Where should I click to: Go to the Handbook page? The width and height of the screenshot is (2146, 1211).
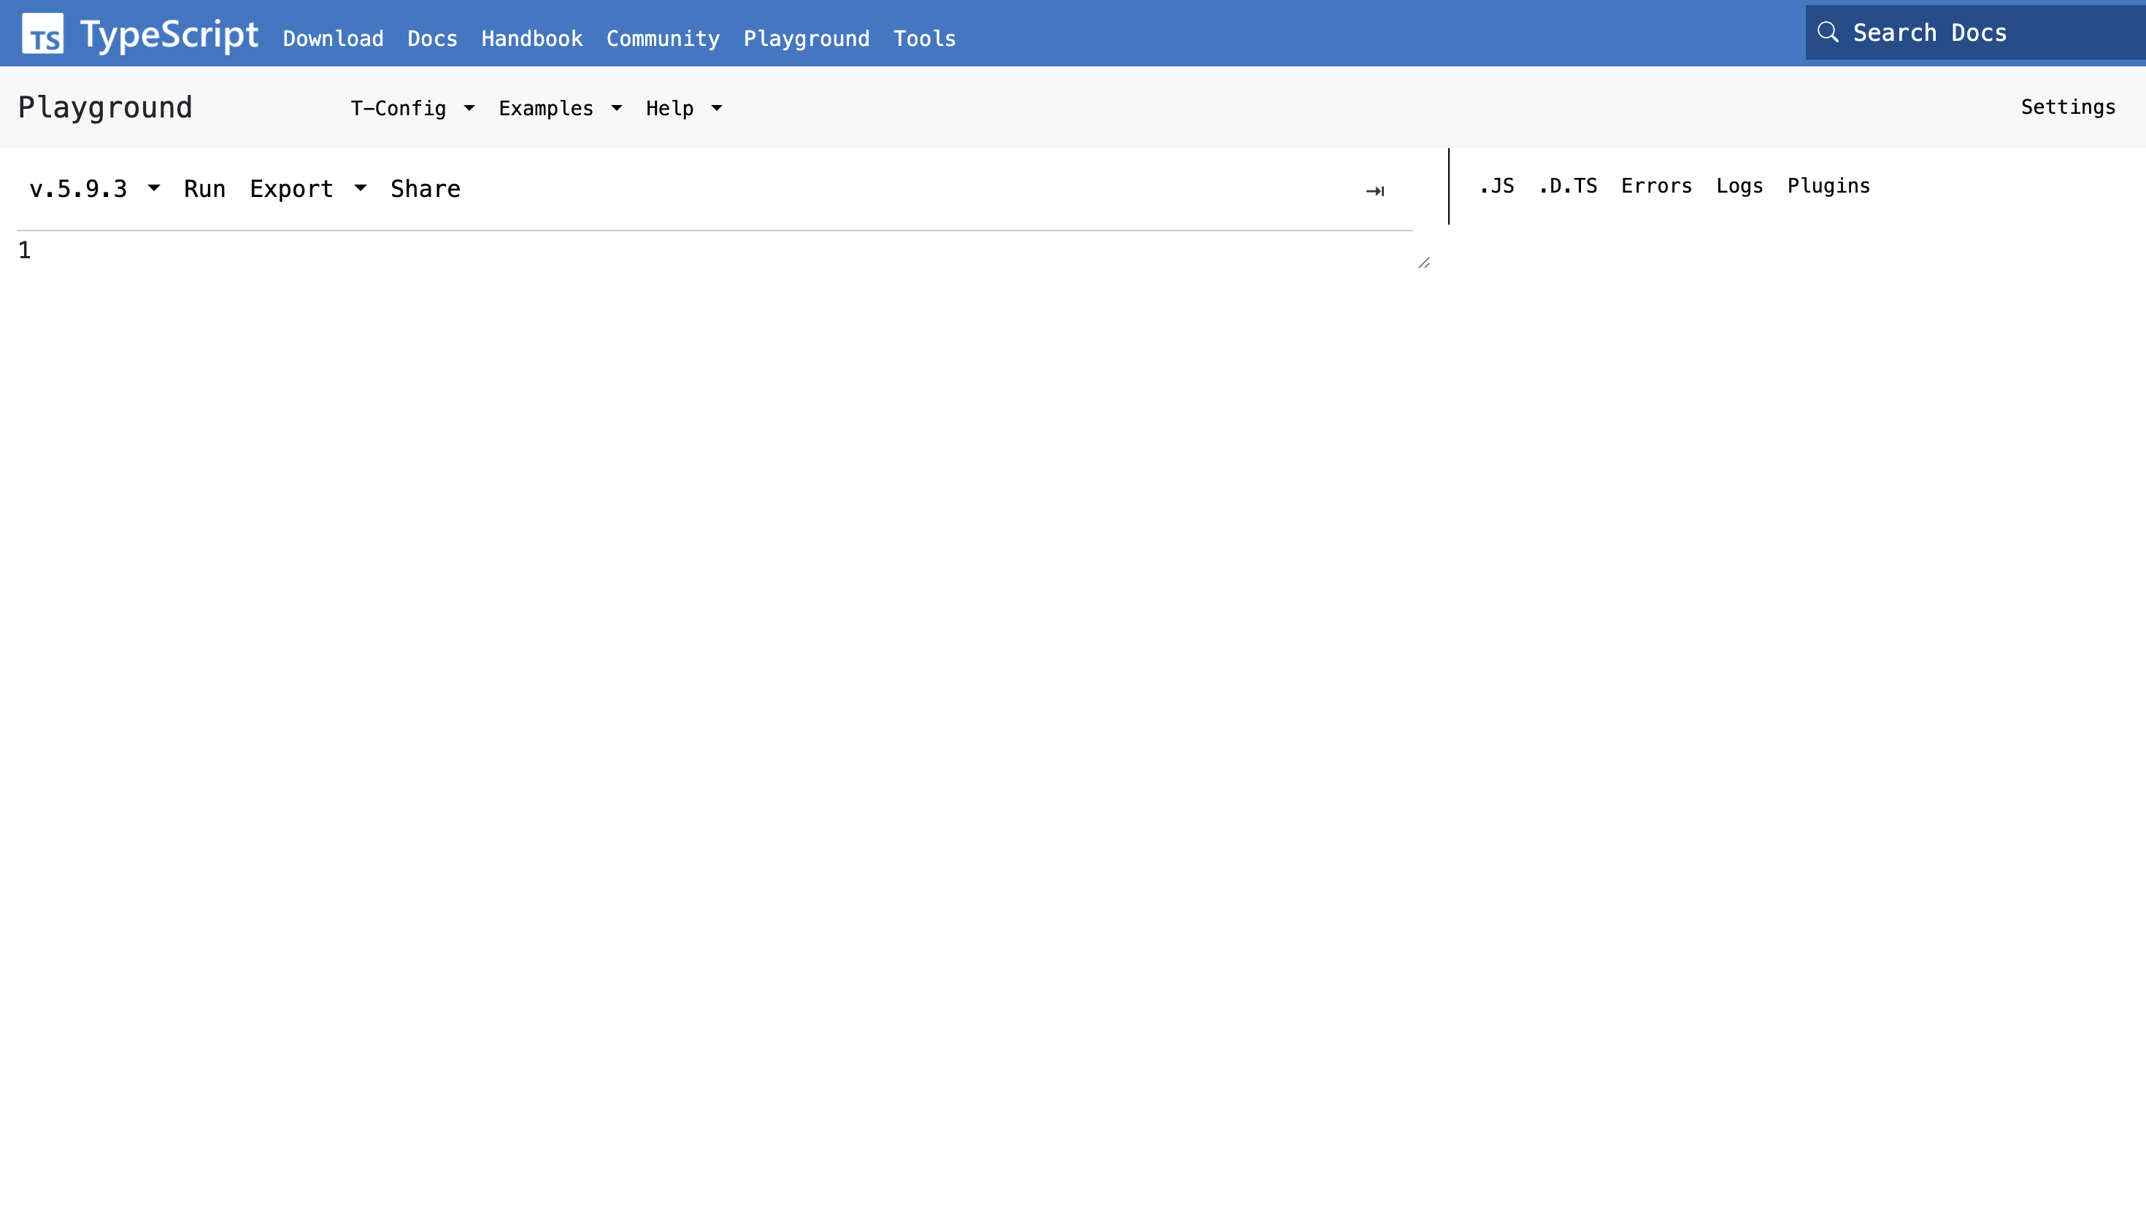point(531,39)
